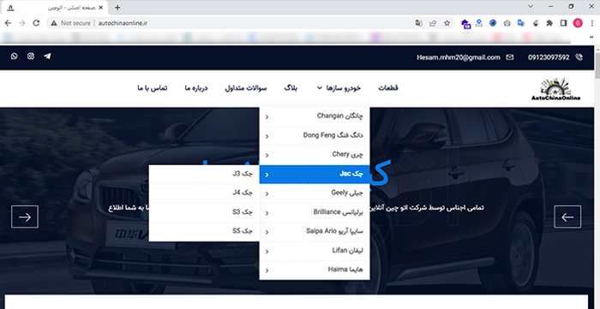Image resolution: width=600 pixels, height=309 pixels.
Task: Click the email envelope icon
Action: tap(510, 57)
